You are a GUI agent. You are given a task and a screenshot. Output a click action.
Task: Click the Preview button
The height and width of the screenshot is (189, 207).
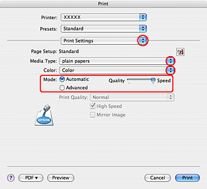[x=61, y=178]
